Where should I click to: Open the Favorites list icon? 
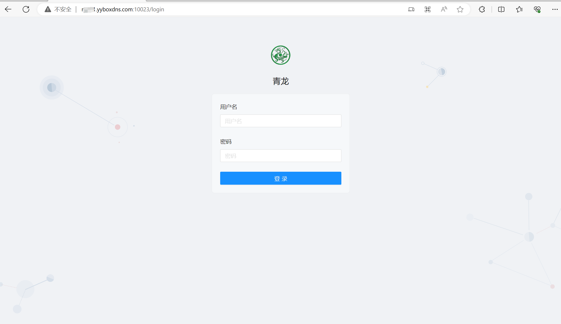(x=519, y=9)
